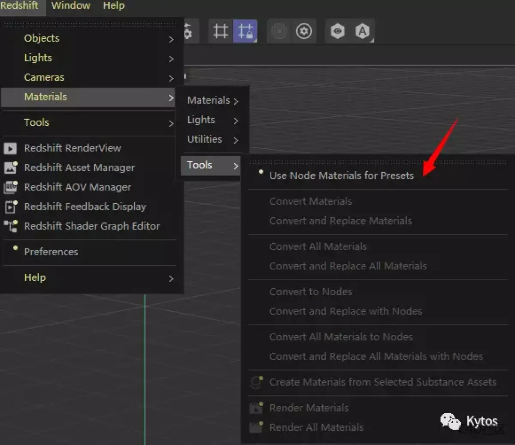Open the Redshift AOV Manager
This screenshot has width=515, height=445.
(x=78, y=187)
